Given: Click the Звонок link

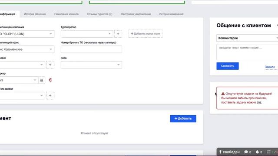Looking at the screenshot, I should [x=270, y=67].
